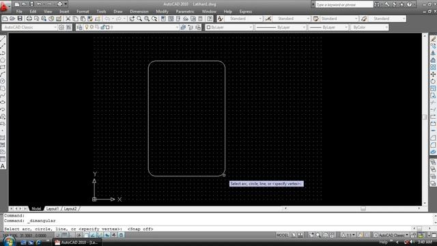This screenshot has height=246, width=437.
Task: Open the Express menu
Action: (x=246, y=12)
